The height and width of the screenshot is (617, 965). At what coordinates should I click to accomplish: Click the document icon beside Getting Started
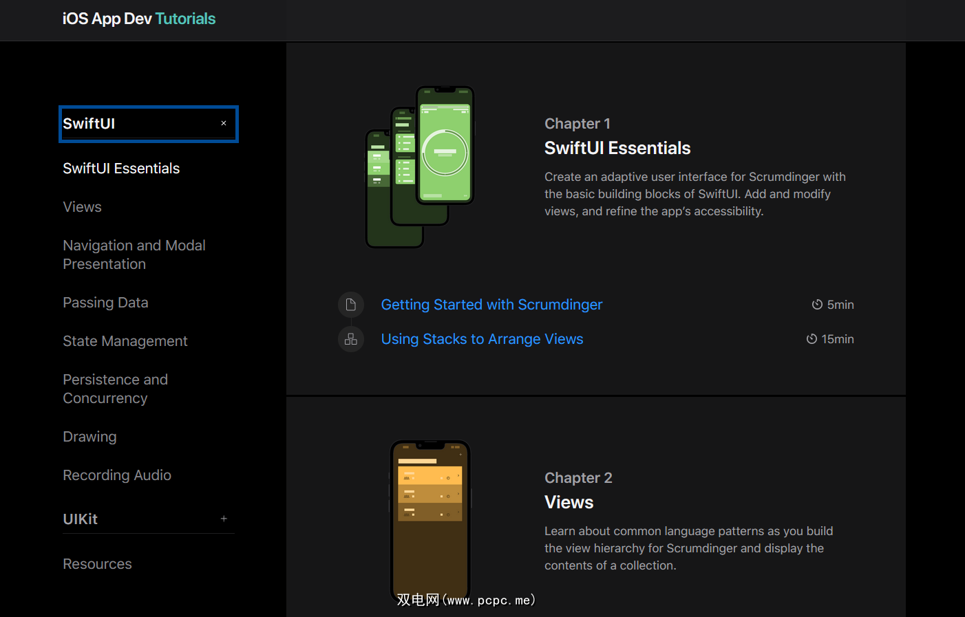pos(350,305)
